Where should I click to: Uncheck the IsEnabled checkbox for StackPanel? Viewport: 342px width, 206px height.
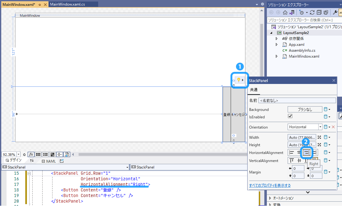tap(290, 116)
